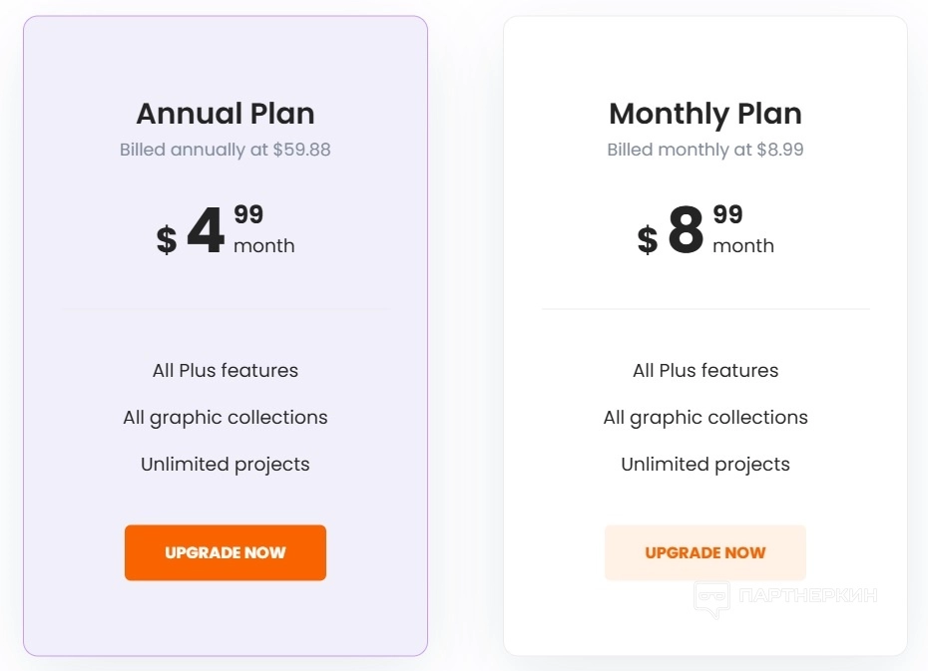The height and width of the screenshot is (671, 928).
Task: Click 'All graphic collections' in the Monthly Plan
Action: pyautogui.click(x=705, y=418)
